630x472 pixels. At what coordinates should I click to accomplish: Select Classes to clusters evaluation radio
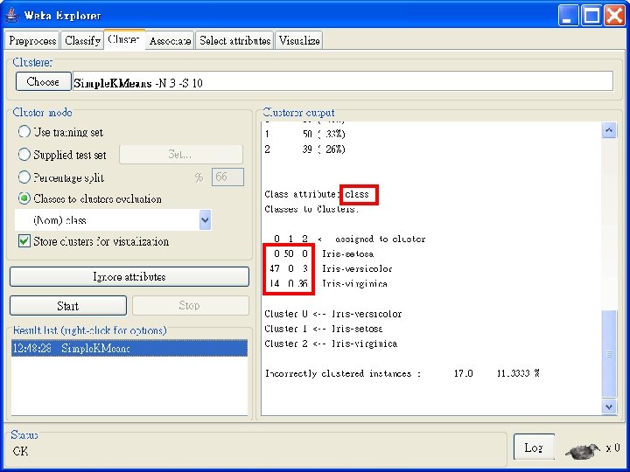pos(24,198)
